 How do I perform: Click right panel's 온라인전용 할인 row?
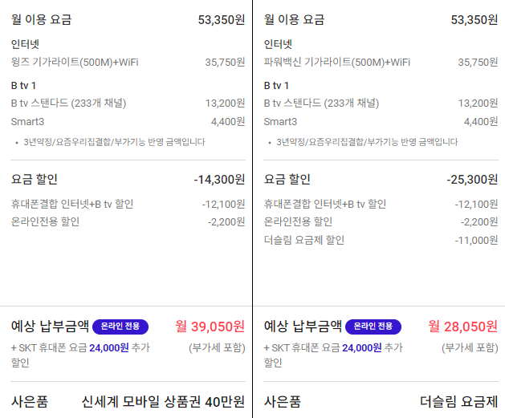coord(298,221)
